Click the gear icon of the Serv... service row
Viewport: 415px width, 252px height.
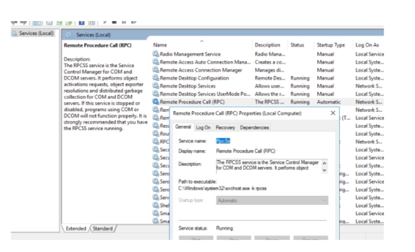[x=156, y=197]
